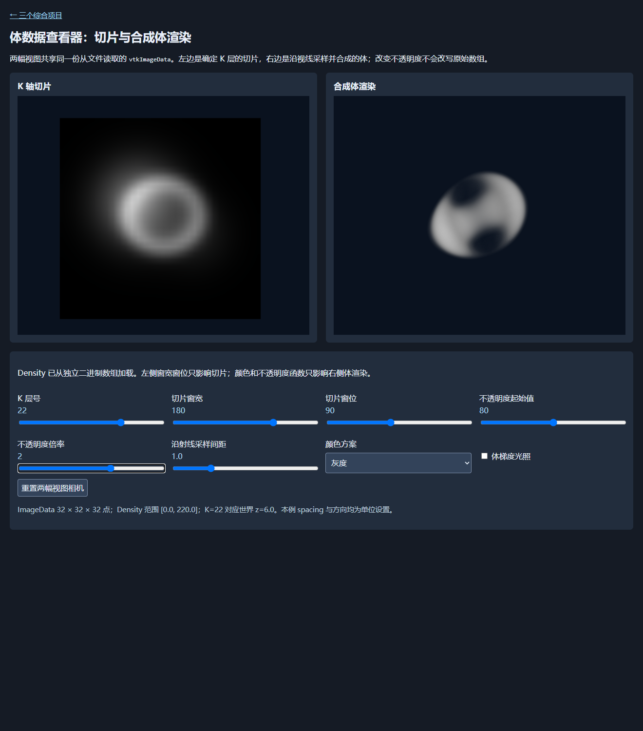Click the 切片窗位 slider track
Image resolution: width=643 pixels, height=731 pixels.
pyautogui.click(x=399, y=423)
